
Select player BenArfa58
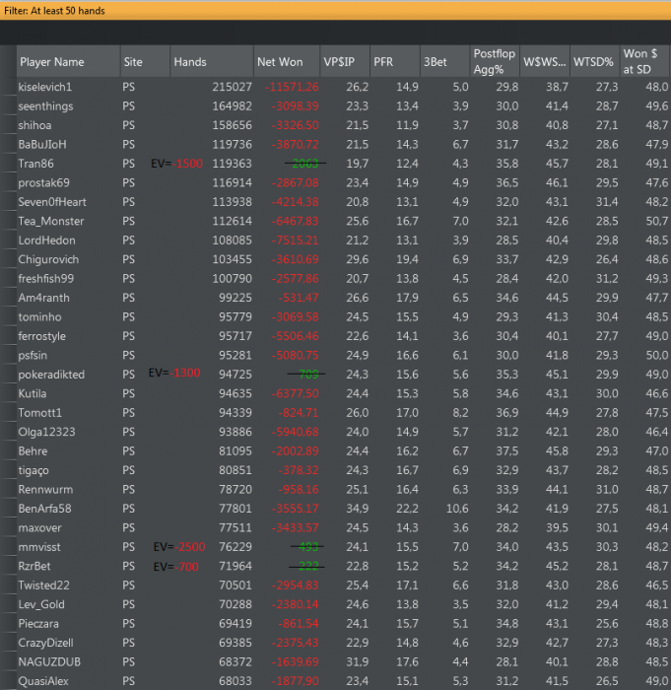tap(44, 509)
